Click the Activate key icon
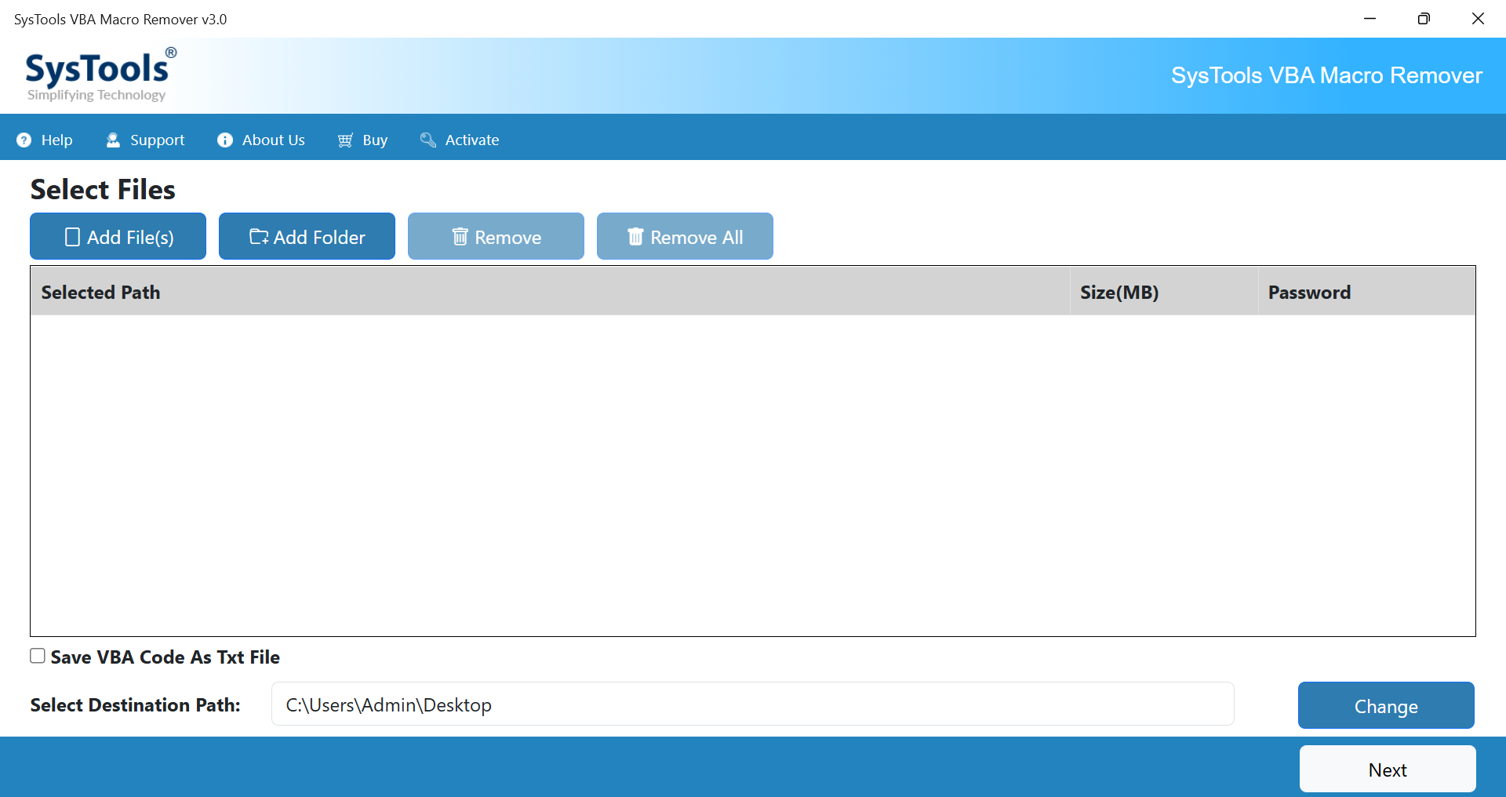Image resolution: width=1506 pixels, height=797 pixels. 427,140
